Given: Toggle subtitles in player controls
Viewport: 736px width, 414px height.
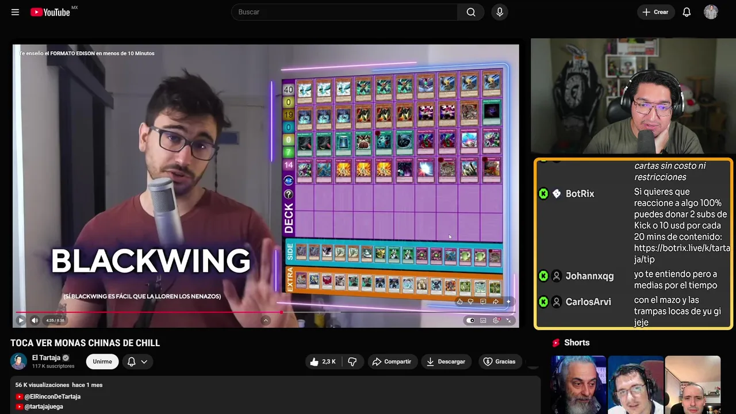Looking at the screenshot, I should tap(483, 320).
